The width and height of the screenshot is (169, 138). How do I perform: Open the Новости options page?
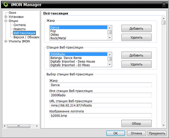pyautogui.click(x=19, y=29)
